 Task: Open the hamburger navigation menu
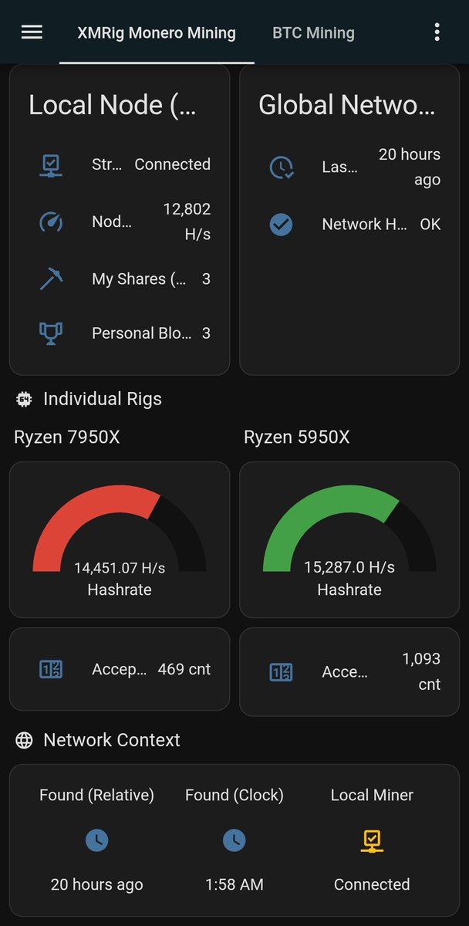32,32
